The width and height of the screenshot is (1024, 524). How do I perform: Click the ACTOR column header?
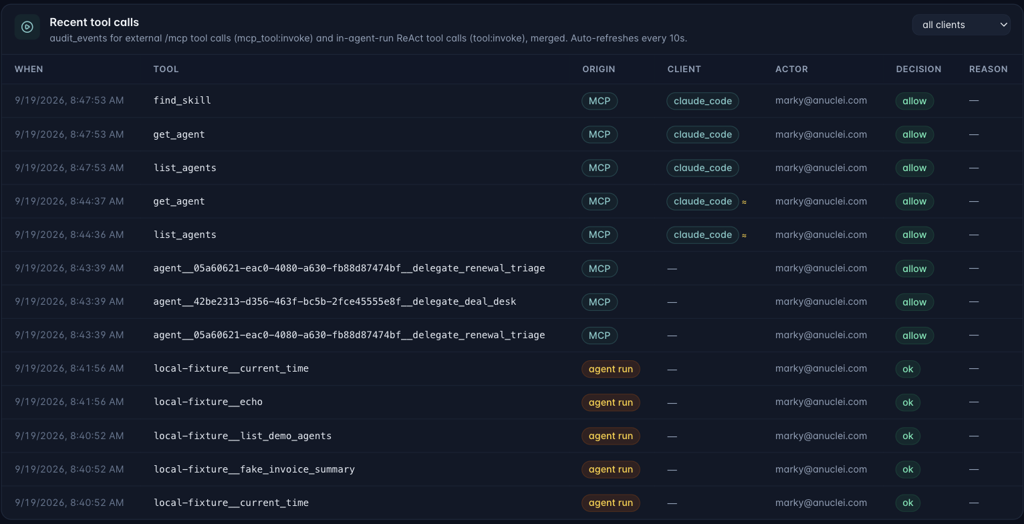click(791, 69)
